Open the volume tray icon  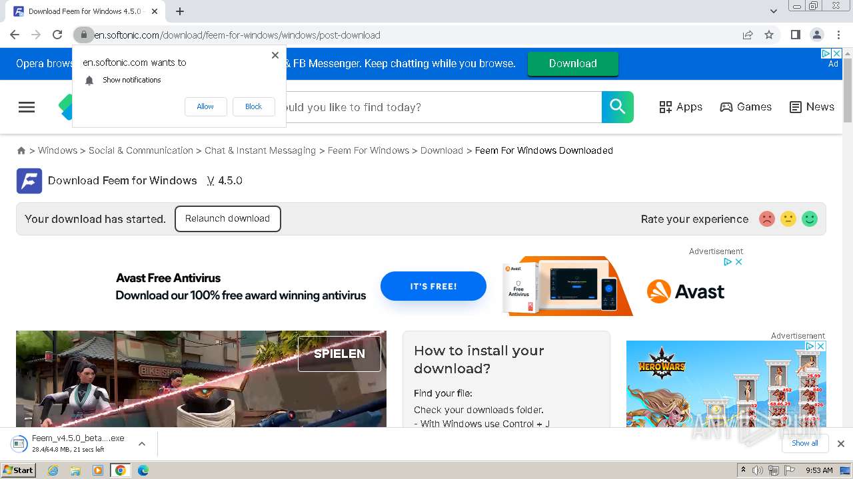tap(758, 470)
